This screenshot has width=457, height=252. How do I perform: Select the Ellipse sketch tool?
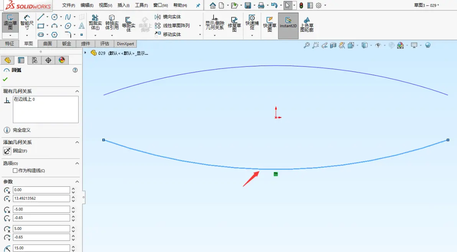tap(68, 26)
